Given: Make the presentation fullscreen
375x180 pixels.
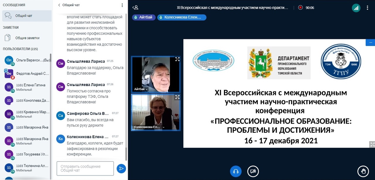Looking at the screenshot, I should tap(372, 144).
